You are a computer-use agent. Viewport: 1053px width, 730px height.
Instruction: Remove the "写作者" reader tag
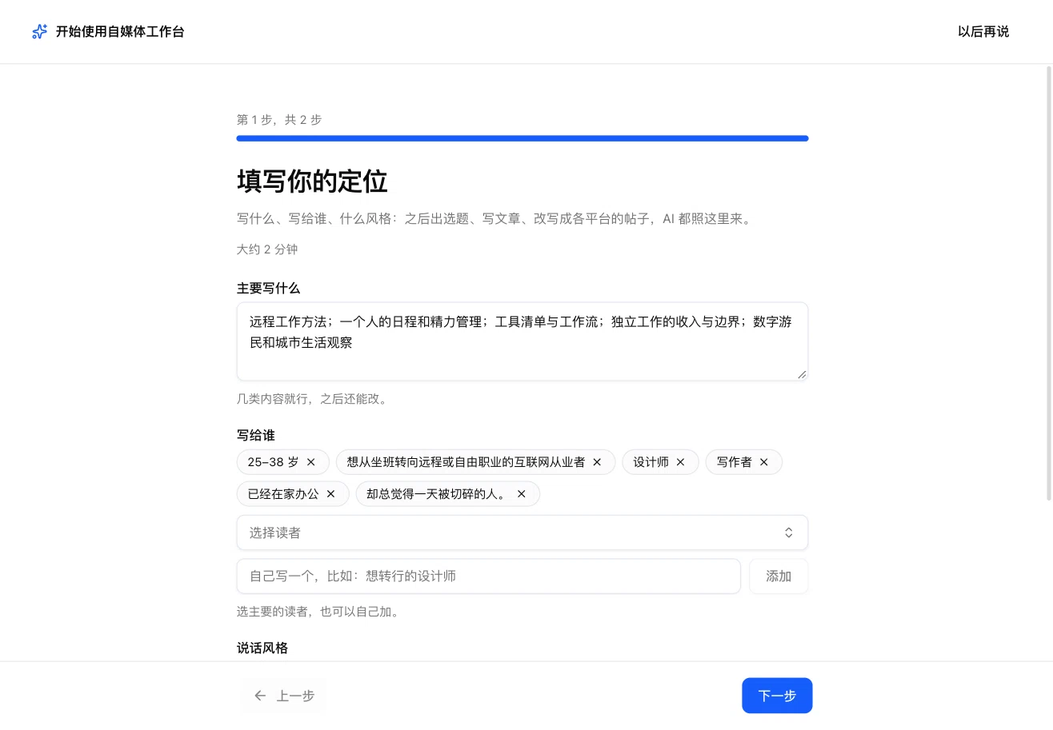pyautogui.click(x=764, y=462)
